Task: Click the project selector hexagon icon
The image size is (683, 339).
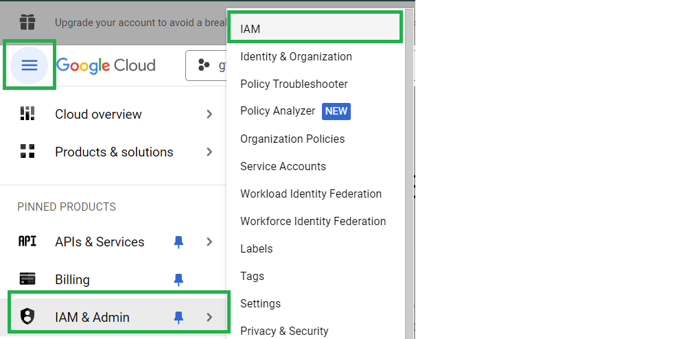Action: tap(204, 65)
